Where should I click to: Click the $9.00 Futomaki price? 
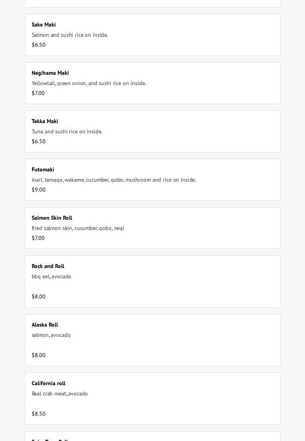tap(38, 190)
